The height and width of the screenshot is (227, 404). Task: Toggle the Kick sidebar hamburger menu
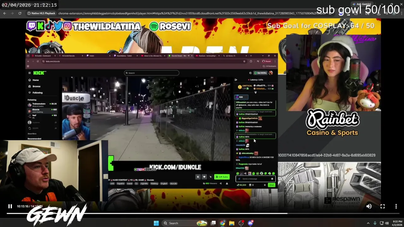click(29, 73)
